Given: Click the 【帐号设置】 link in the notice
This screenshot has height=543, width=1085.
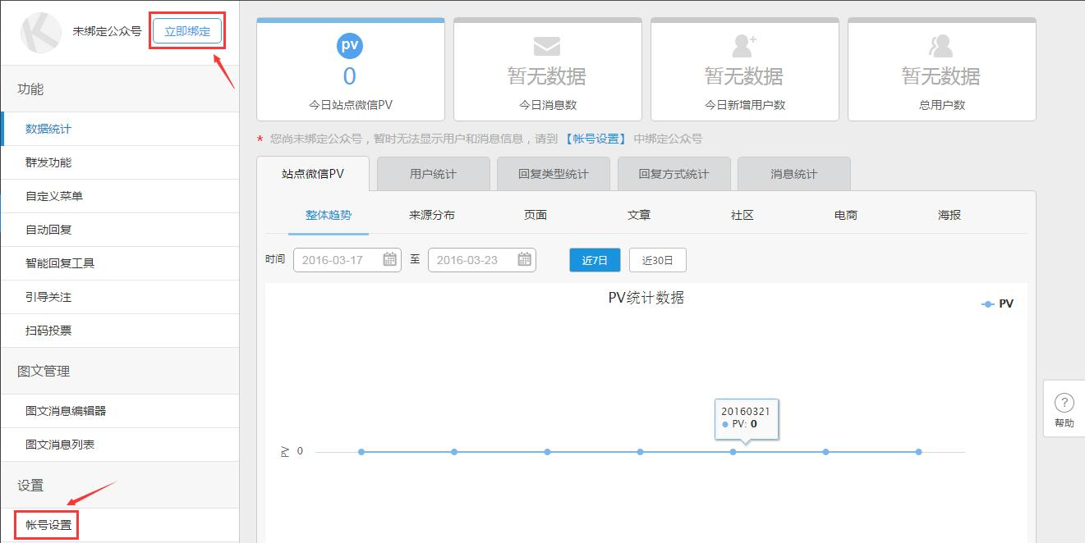Looking at the screenshot, I should (x=595, y=139).
